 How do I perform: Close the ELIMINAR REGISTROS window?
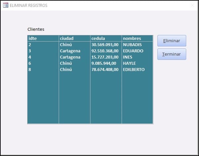tap(192, 5)
